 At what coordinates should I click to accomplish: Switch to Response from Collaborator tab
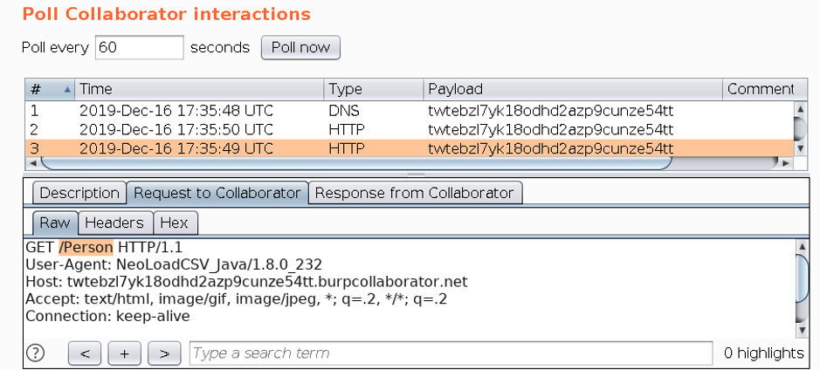coord(414,193)
